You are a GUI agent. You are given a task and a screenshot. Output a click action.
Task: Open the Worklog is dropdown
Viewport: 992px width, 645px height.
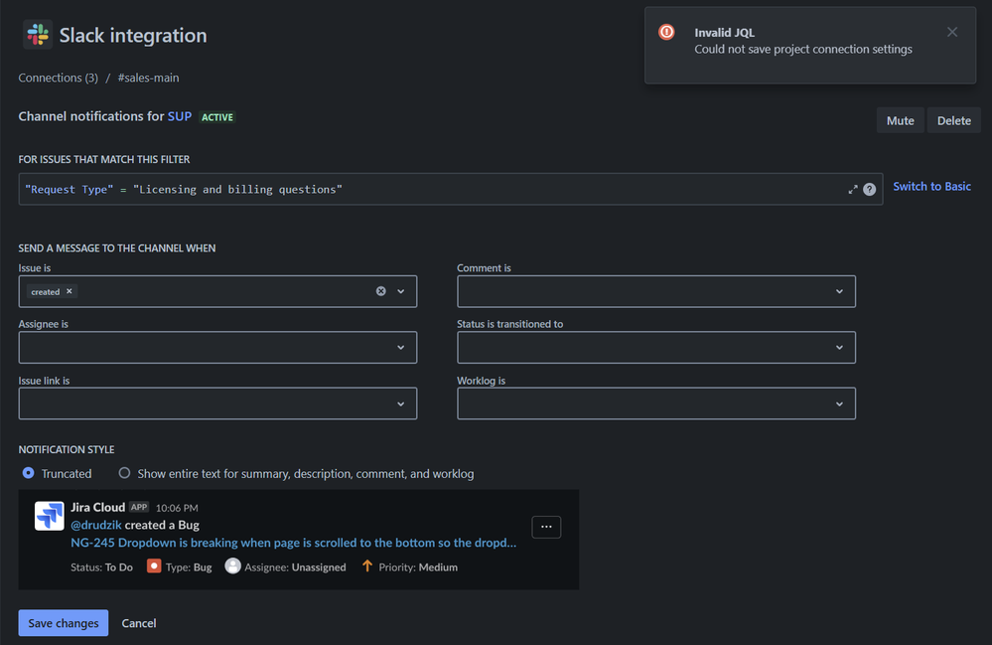coord(656,403)
